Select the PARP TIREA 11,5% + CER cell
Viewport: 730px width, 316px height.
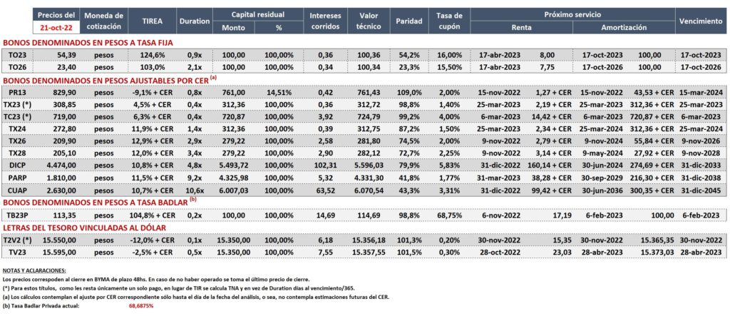click(153, 178)
